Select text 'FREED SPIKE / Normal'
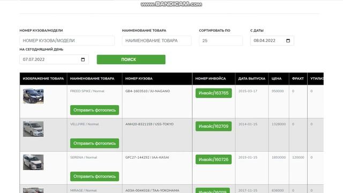This screenshot has height=193, width=343. click(x=87, y=91)
